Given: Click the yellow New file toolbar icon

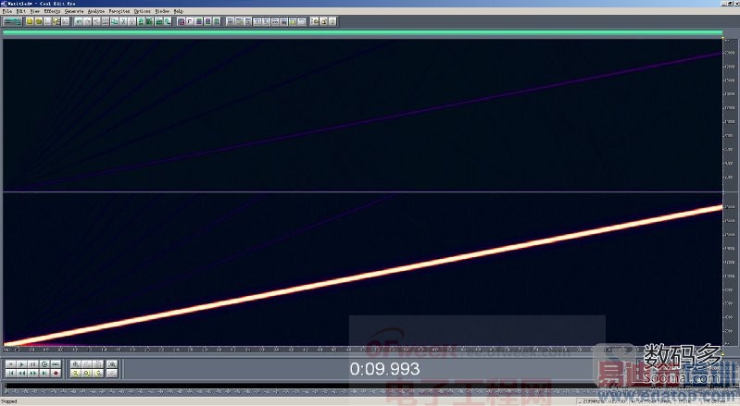Looking at the screenshot, I should [x=30, y=21].
